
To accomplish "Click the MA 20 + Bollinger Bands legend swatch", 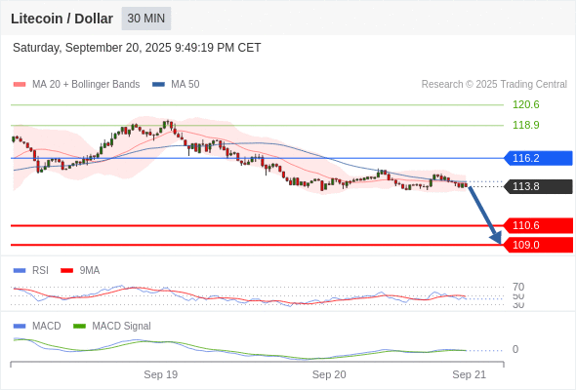I will point(20,85).
